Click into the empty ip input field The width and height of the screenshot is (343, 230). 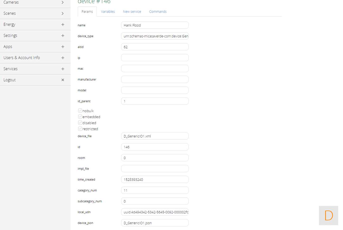(x=155, y=58)
